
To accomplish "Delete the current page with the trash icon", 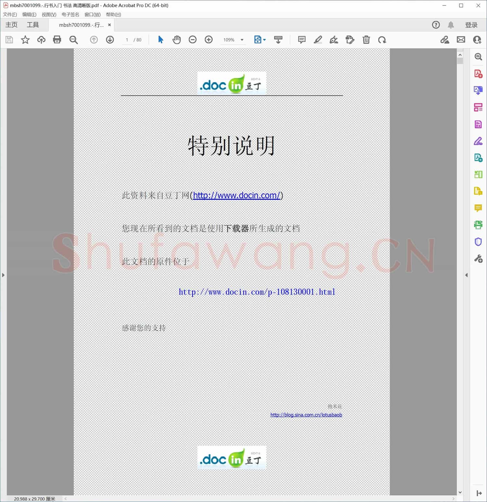I will tap(366, 40).
